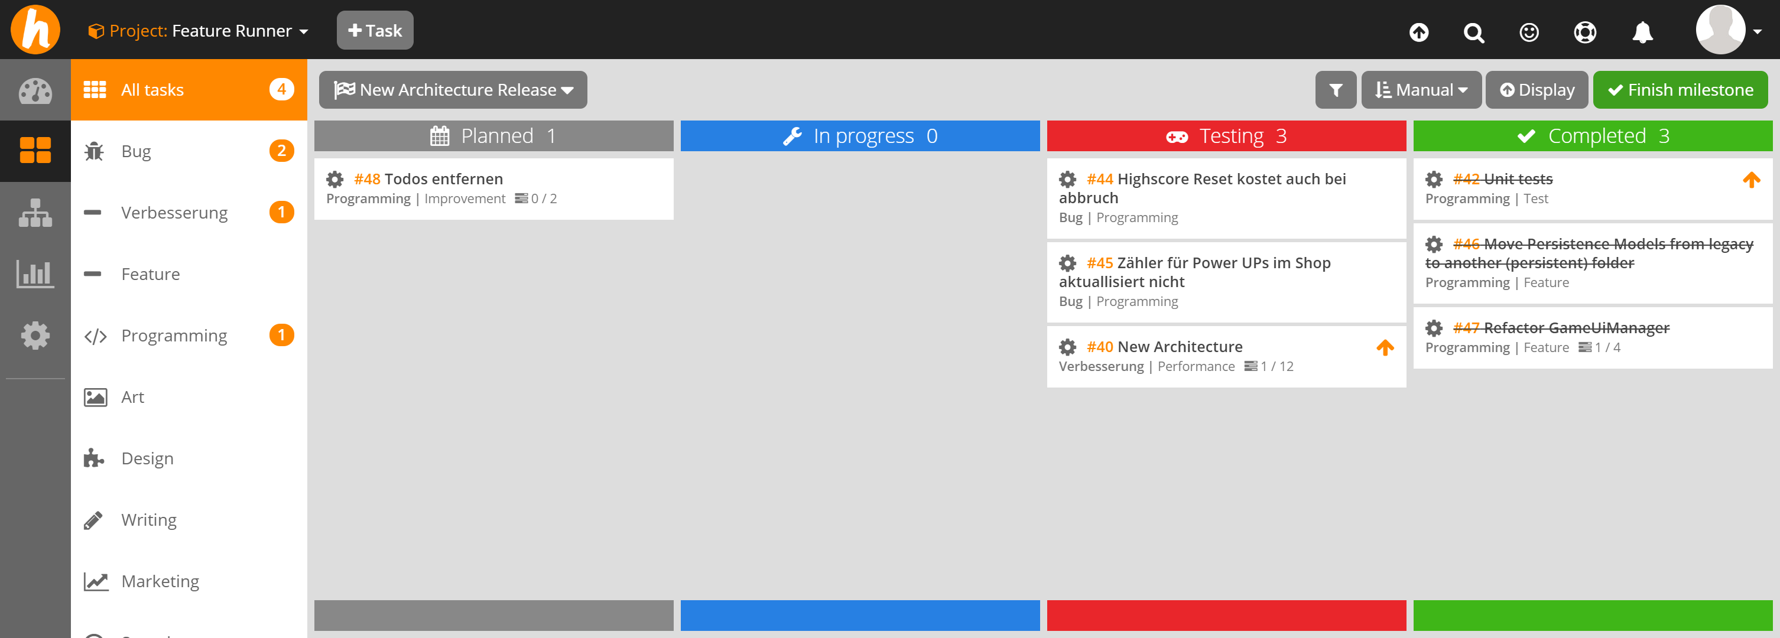Select the Feature category

[189, 274]
